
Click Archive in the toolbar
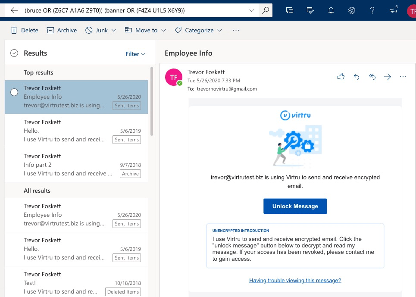(x=62, y=30)
